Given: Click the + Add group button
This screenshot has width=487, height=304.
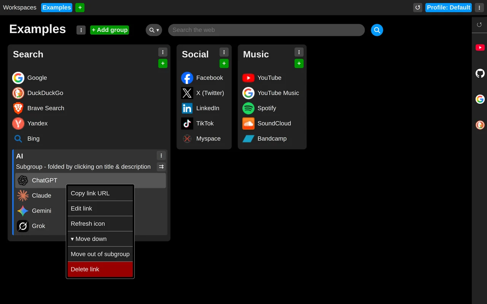Looking at the screenshot, I should 110,30.
